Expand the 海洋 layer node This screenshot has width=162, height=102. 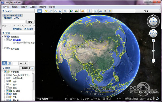(5, 94)
